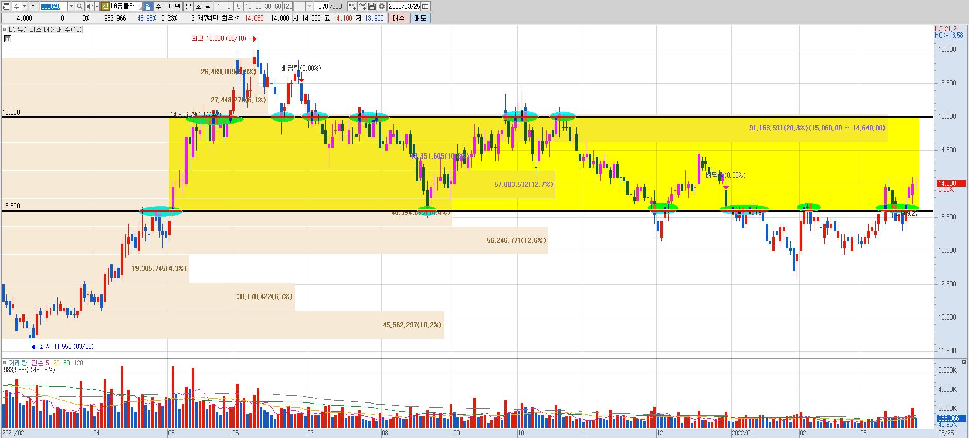Click the 매수 buy button
This screenshot has width=969, height=438.
tap(398, 18)
